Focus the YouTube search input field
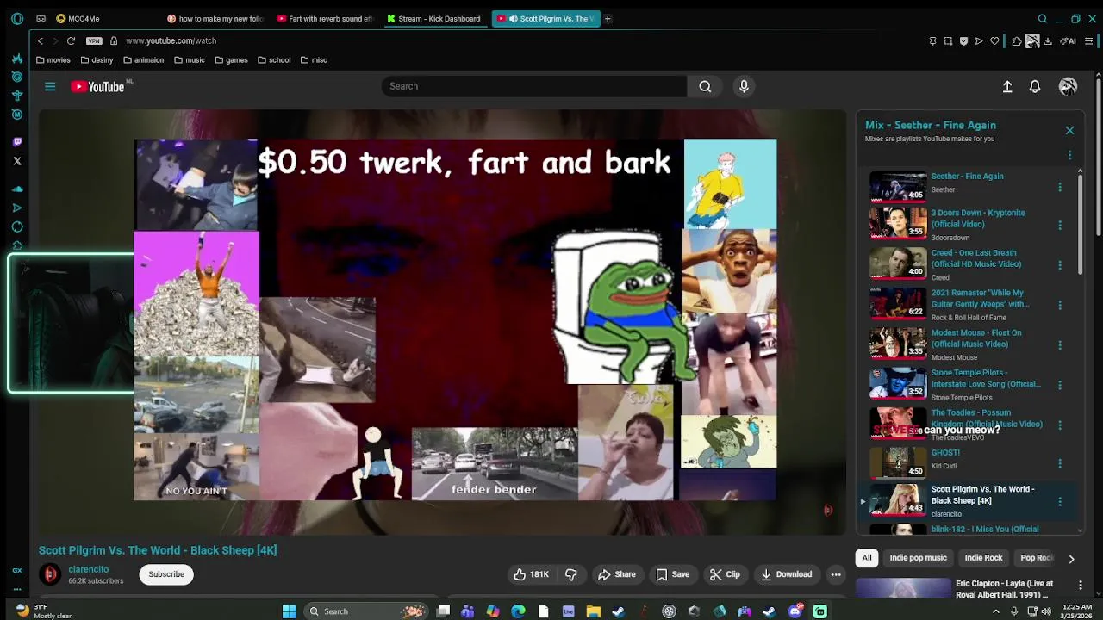The height and width of the screenshot is (620, 1103). pos(534,86)
